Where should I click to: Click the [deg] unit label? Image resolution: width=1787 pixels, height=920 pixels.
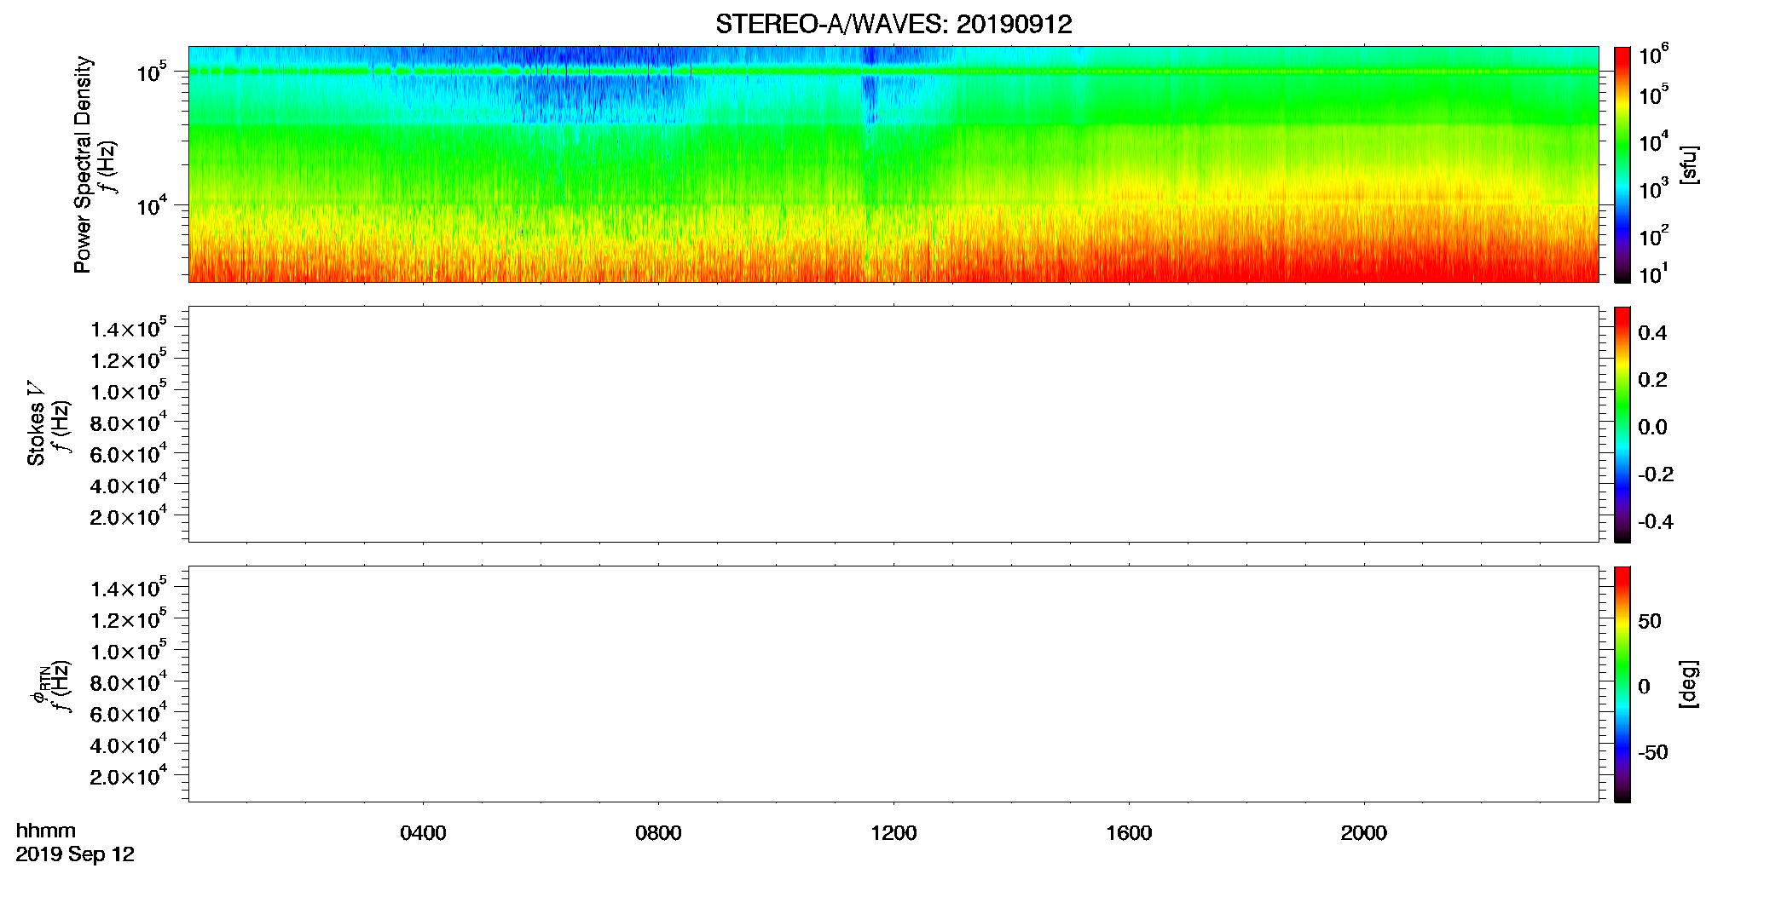click(1688, 684)
